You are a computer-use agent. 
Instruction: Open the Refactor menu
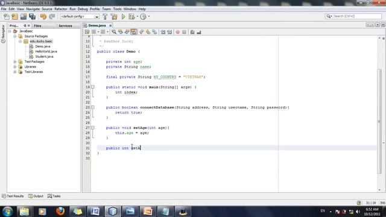click(x=61, y=9)
